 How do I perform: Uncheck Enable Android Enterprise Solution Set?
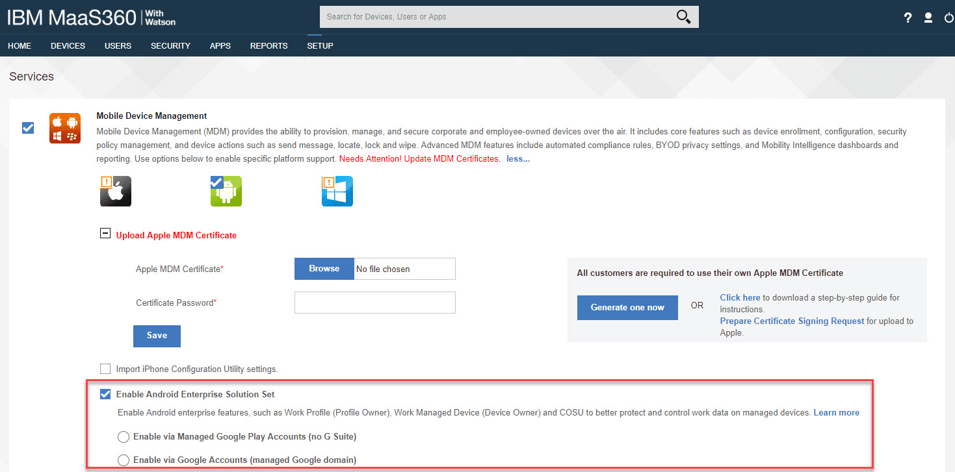click(105, 394)
